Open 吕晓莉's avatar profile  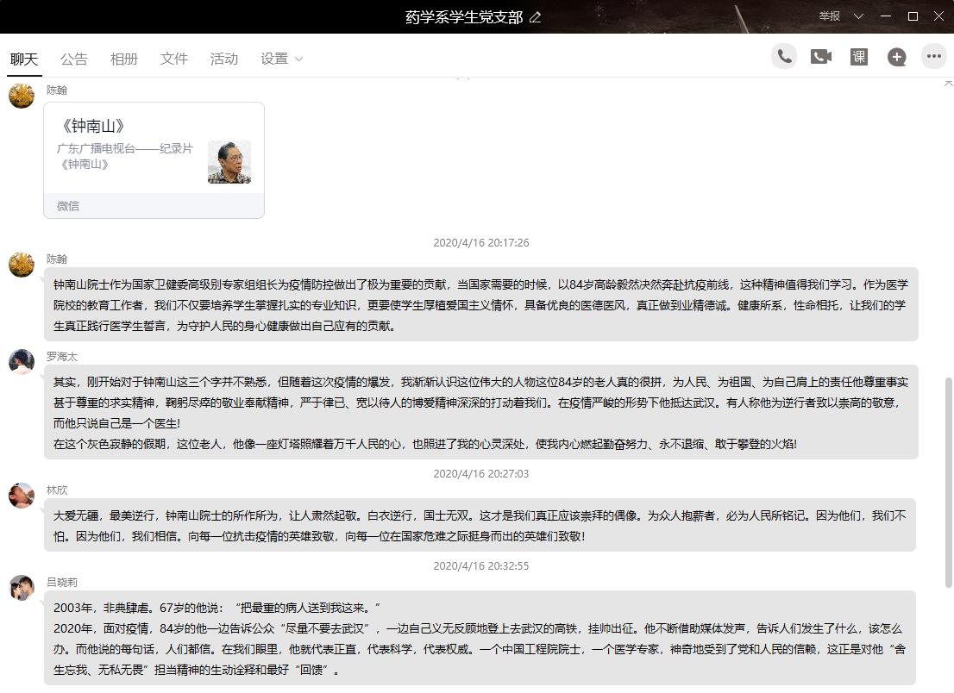pos(22,588)
